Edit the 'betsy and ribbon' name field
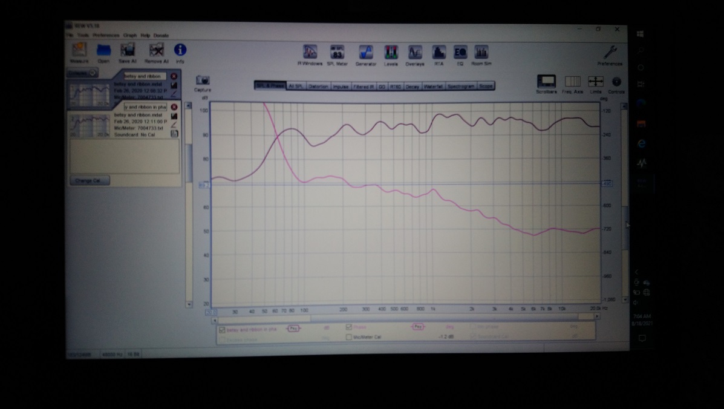This screenshot has width=724, height=409. [x=145, y=76]
